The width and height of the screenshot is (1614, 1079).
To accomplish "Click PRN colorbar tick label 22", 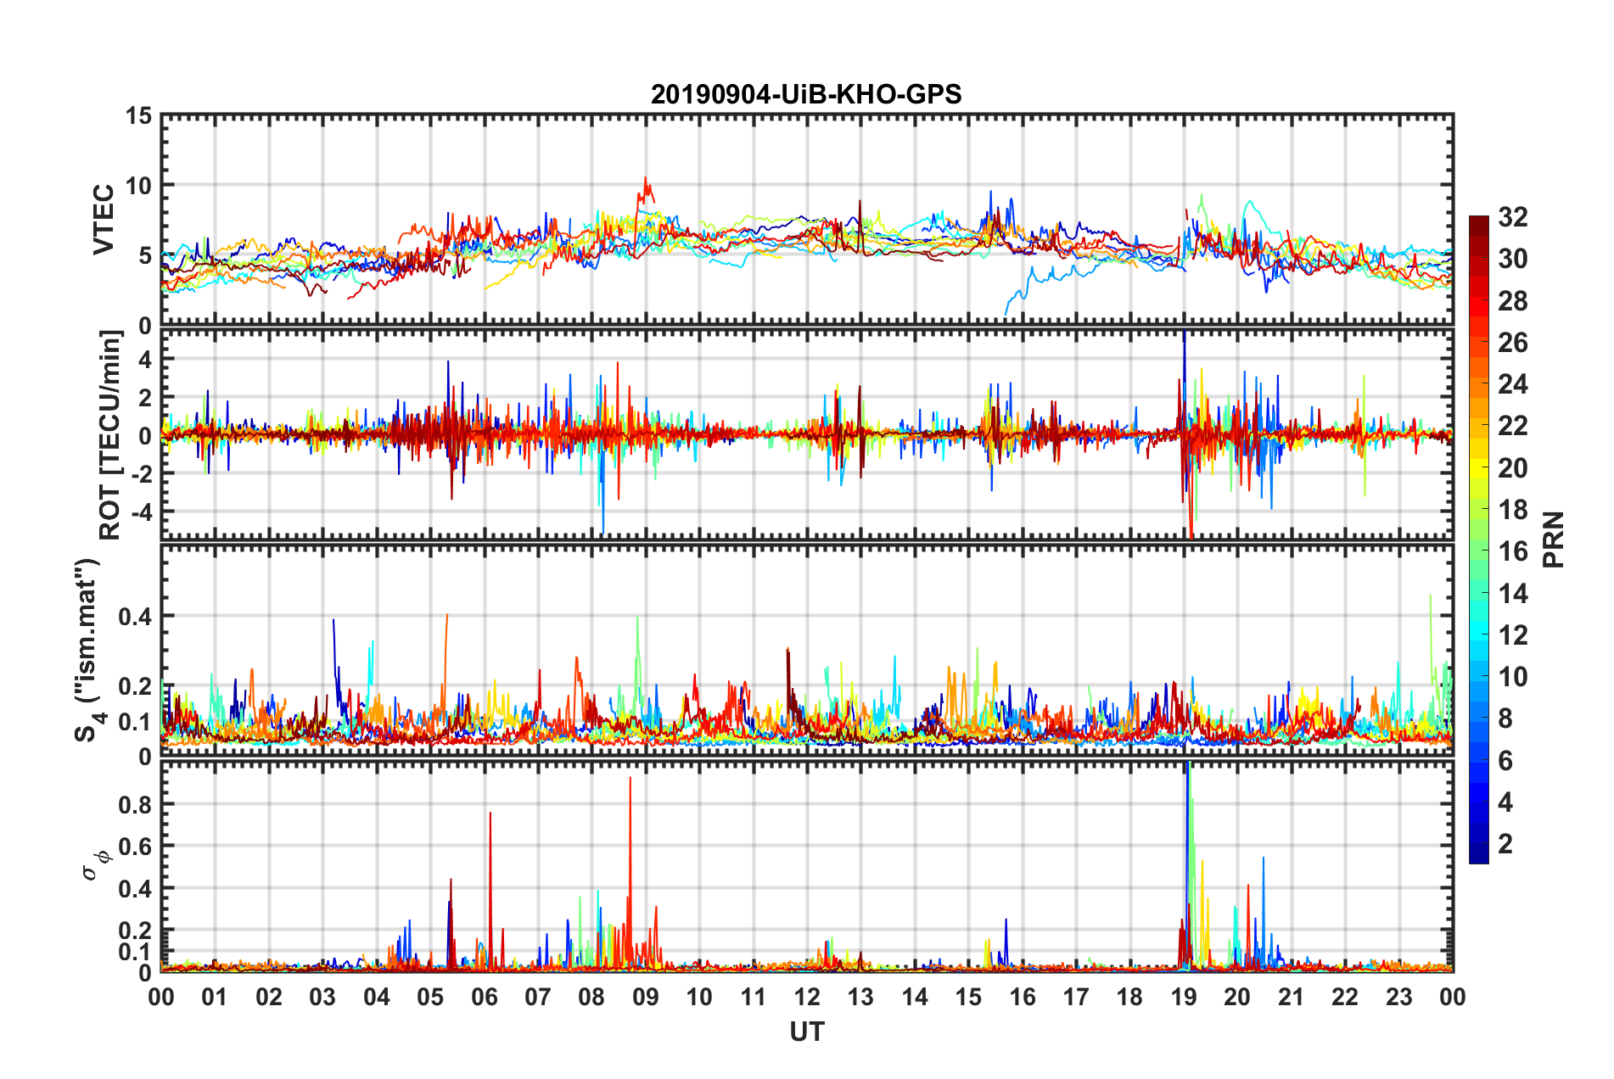I will [1512, 426].
